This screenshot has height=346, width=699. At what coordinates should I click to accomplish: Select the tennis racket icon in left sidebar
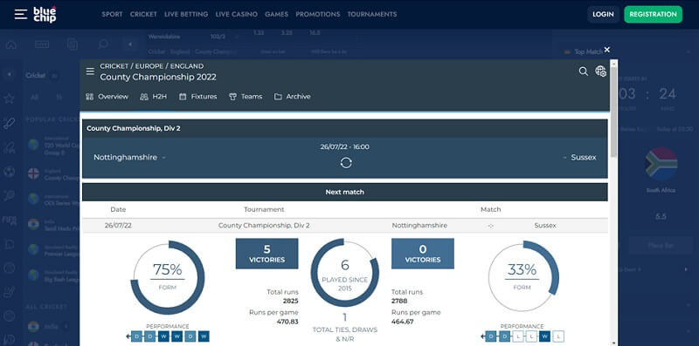[x=9, y=196]
